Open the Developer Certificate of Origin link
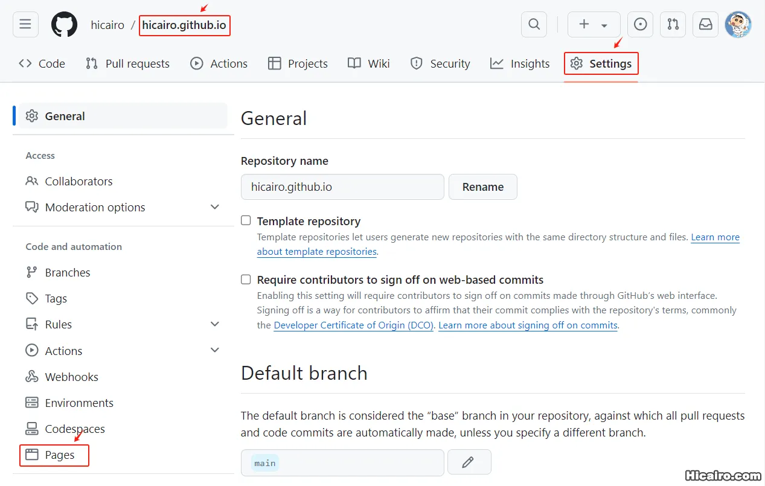Screen dimensions: 765x486 pyautogui.click(x=353, y=325)
